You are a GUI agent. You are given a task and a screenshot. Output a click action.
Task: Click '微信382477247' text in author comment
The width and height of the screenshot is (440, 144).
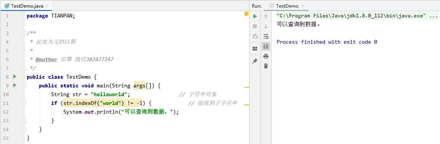tap(94, 59)
